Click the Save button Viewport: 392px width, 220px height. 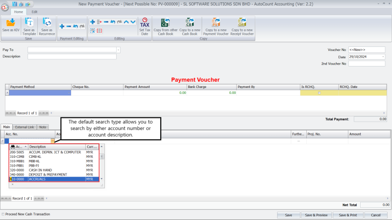point(289,215)
